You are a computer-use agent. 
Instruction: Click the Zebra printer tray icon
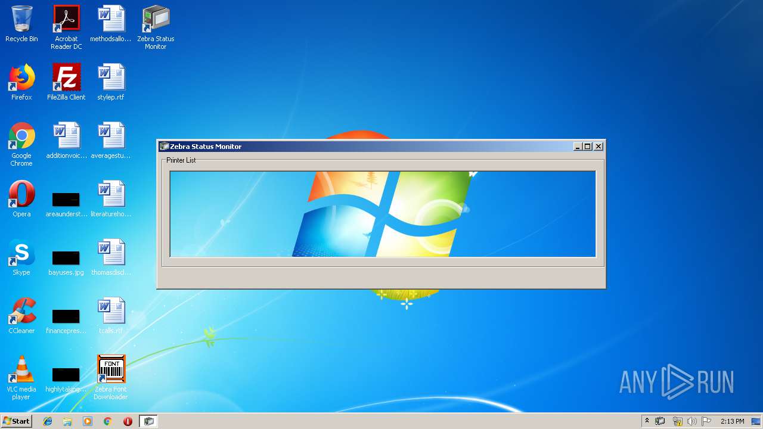pyautogui.click(x=660, y=421)
